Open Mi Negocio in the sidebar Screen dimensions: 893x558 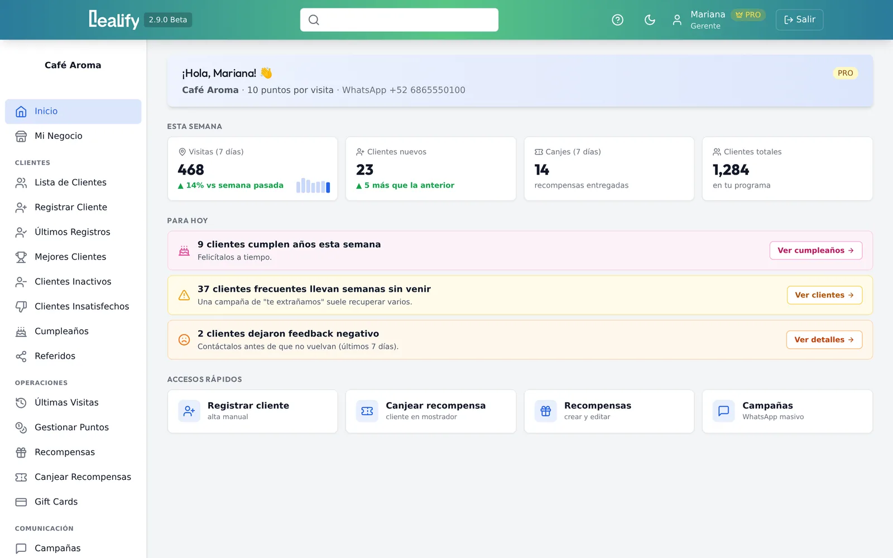pos(73,136)
